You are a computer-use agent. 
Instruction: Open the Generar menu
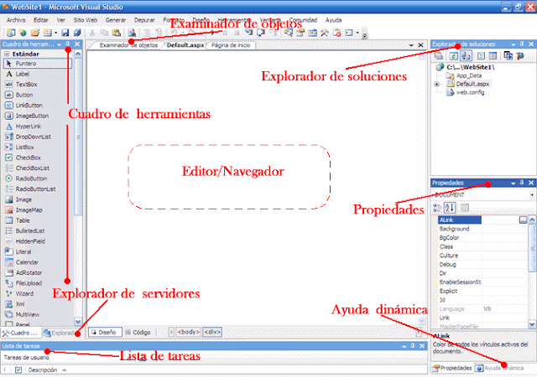pos(116,20)
